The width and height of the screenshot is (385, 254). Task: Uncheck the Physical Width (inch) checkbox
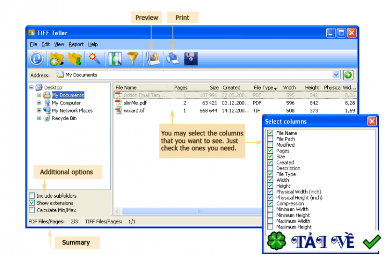pyautogui.click(x=270, y=191)
